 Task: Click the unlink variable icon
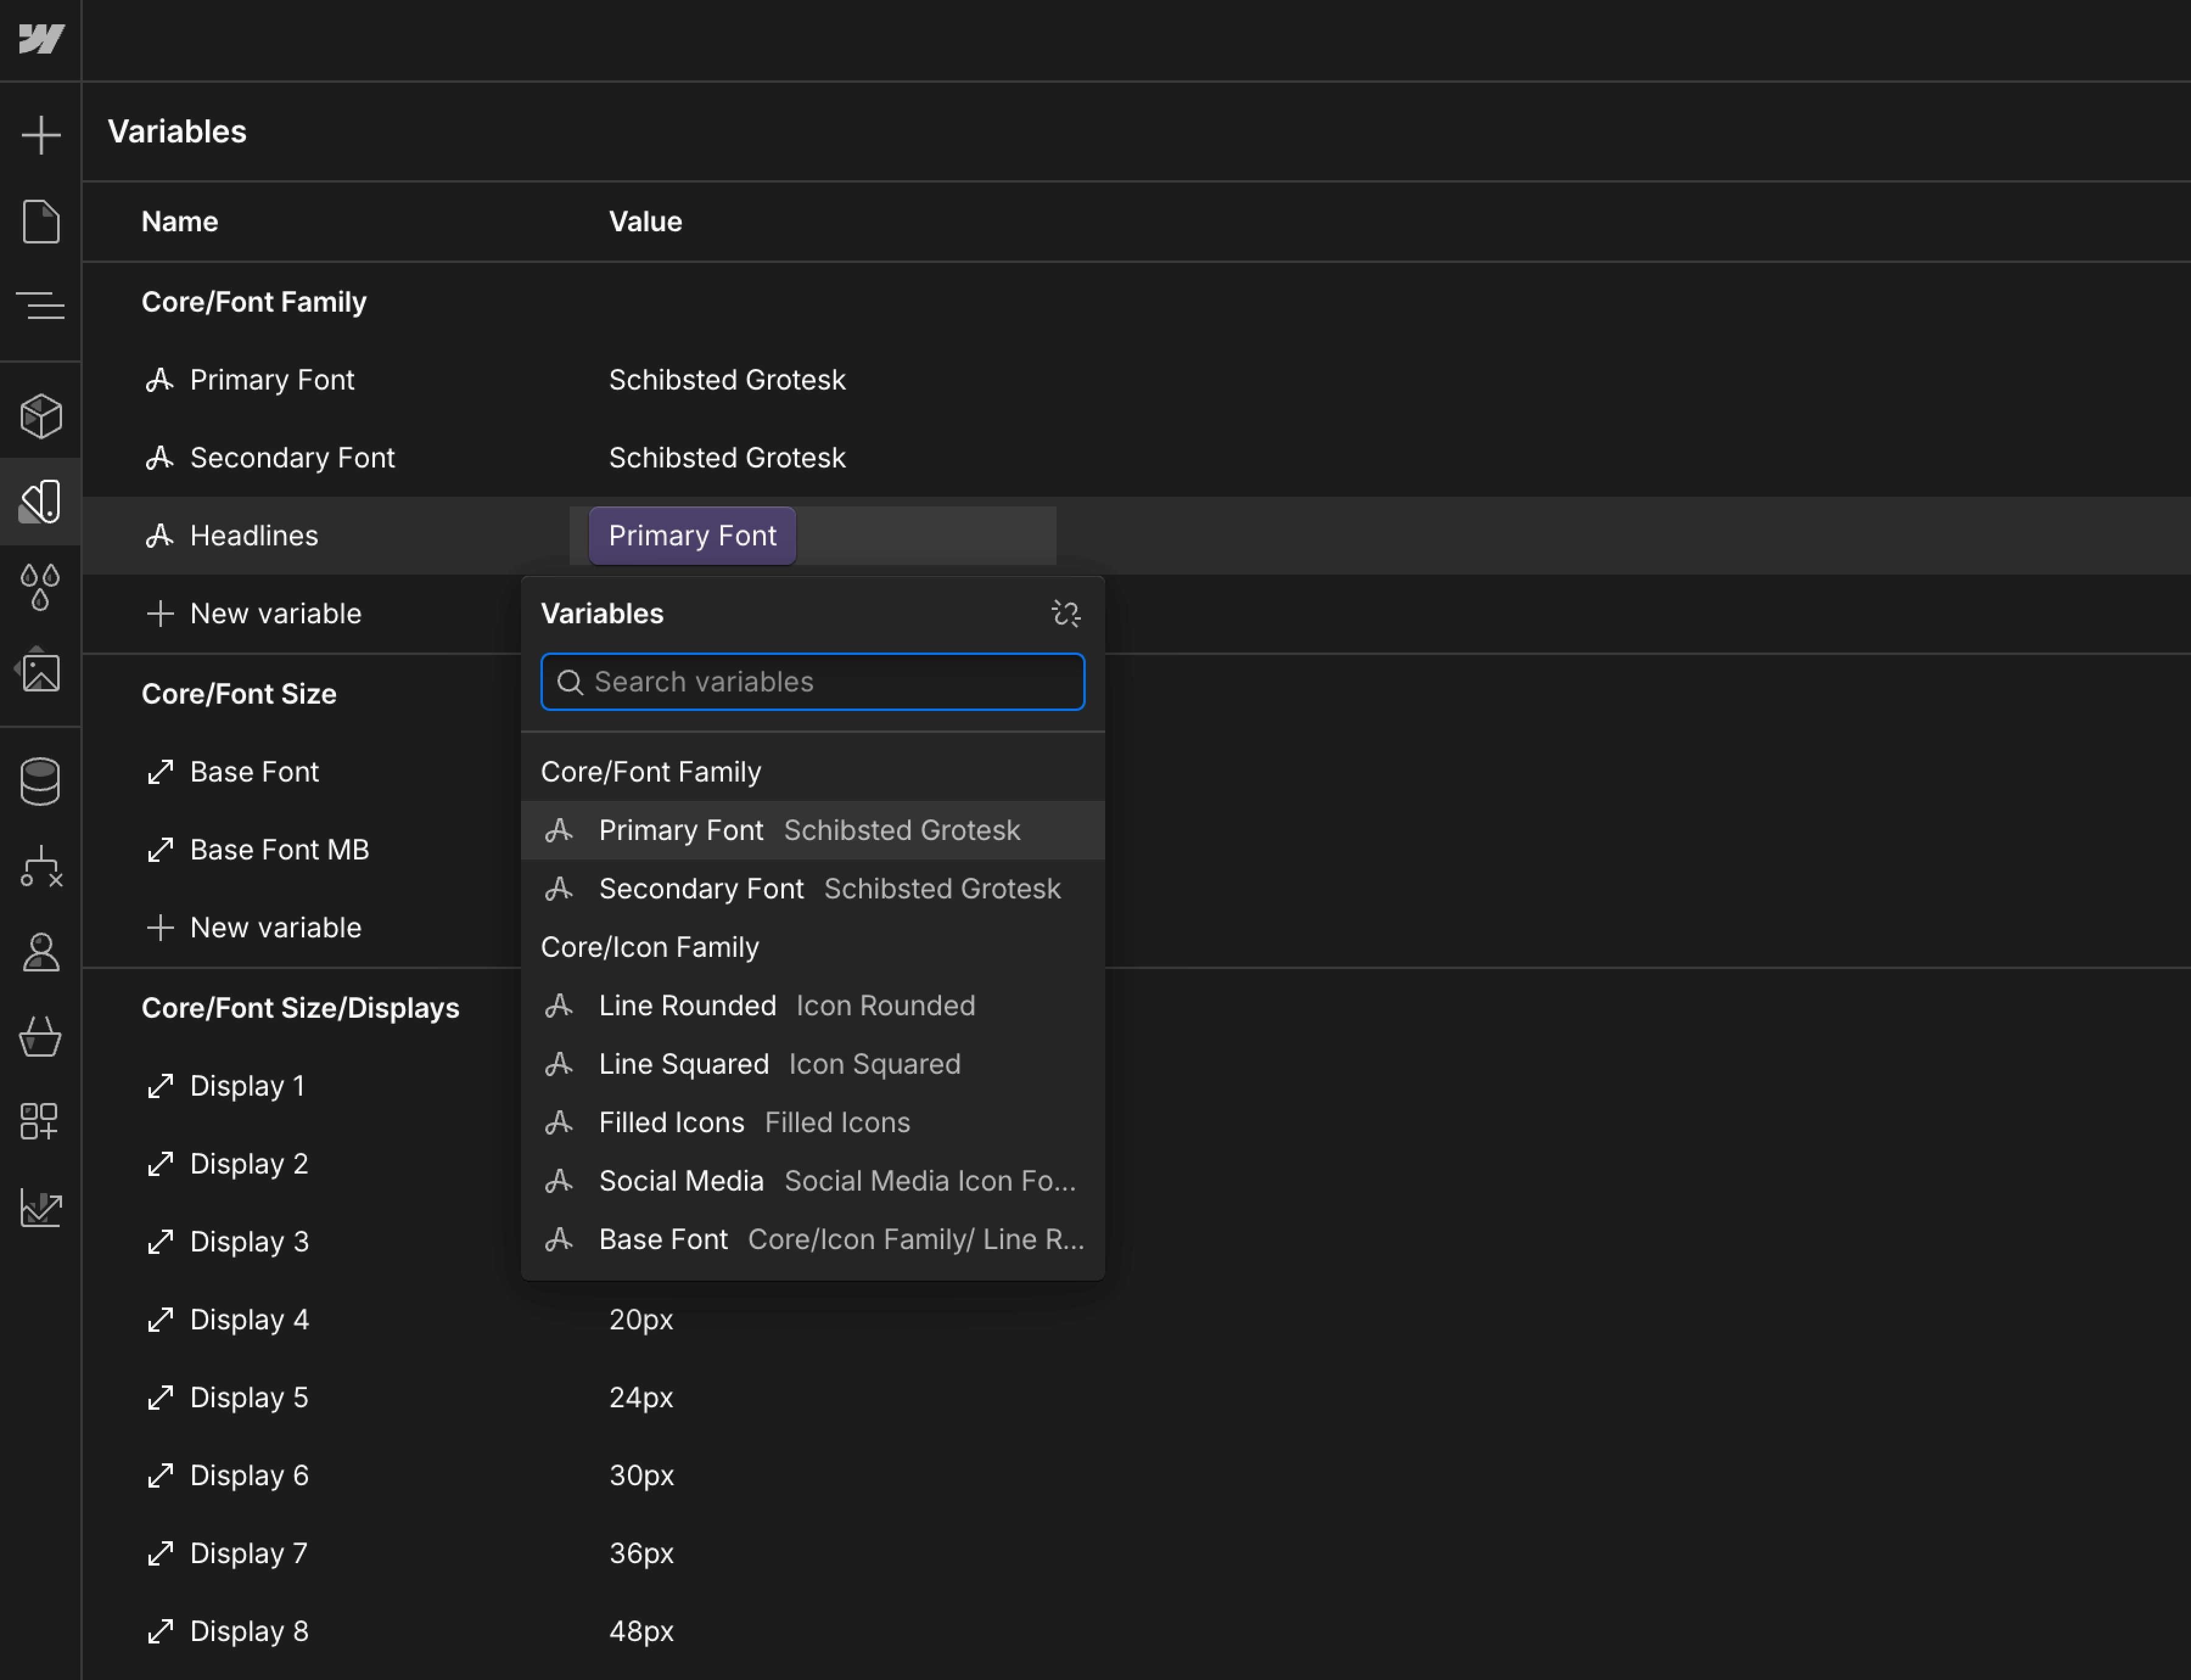click(x=1066, y=613)
